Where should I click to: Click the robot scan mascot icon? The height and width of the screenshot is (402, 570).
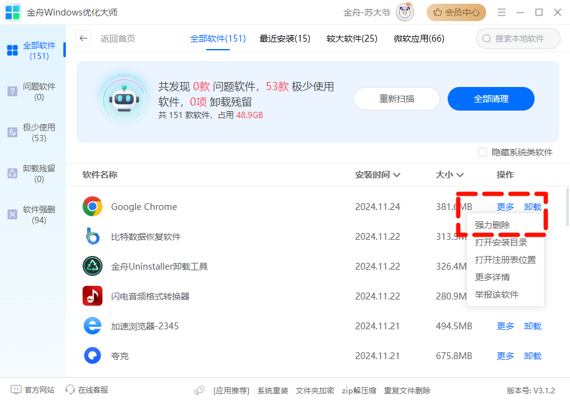124,99
